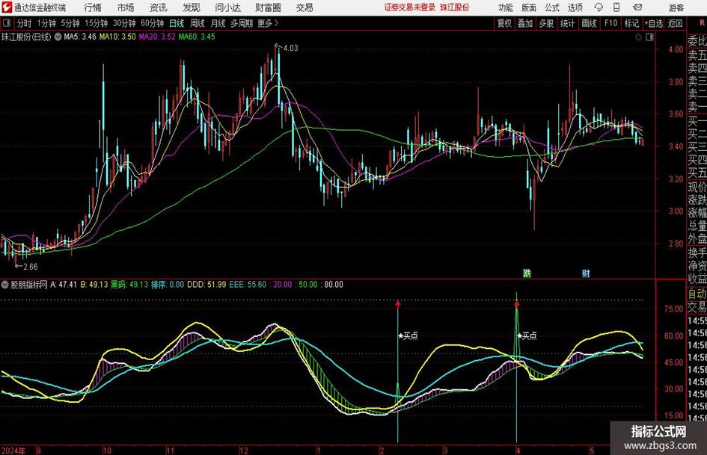
Task: Open the 市场 menu
Action: coord(126,7)
